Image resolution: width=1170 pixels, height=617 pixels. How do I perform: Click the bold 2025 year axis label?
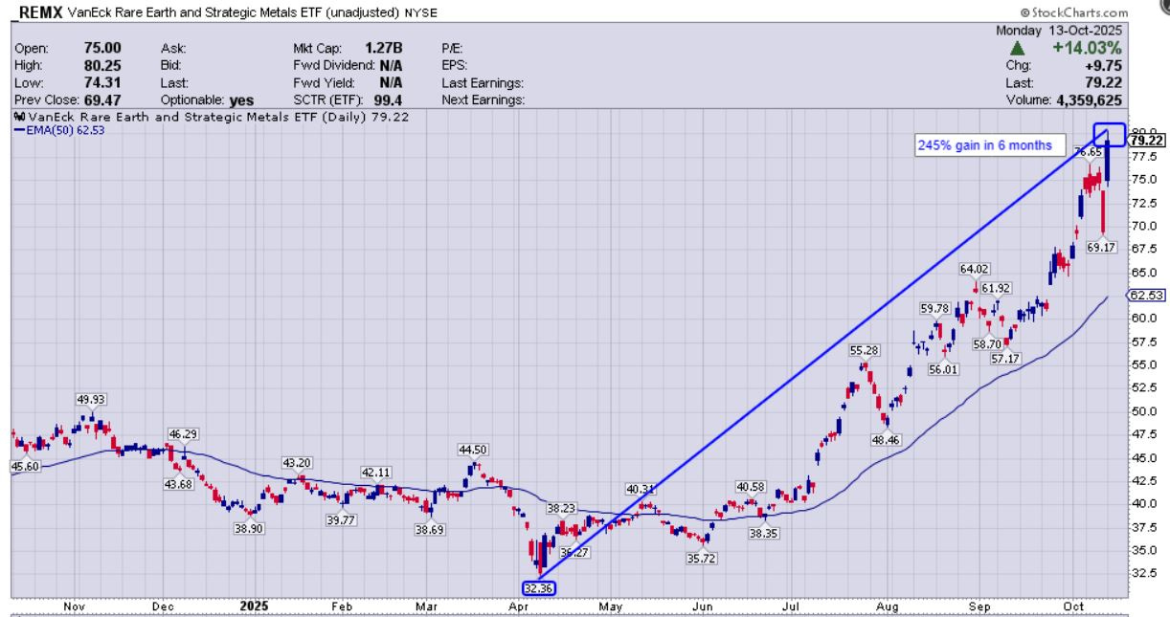coord(256,606)
